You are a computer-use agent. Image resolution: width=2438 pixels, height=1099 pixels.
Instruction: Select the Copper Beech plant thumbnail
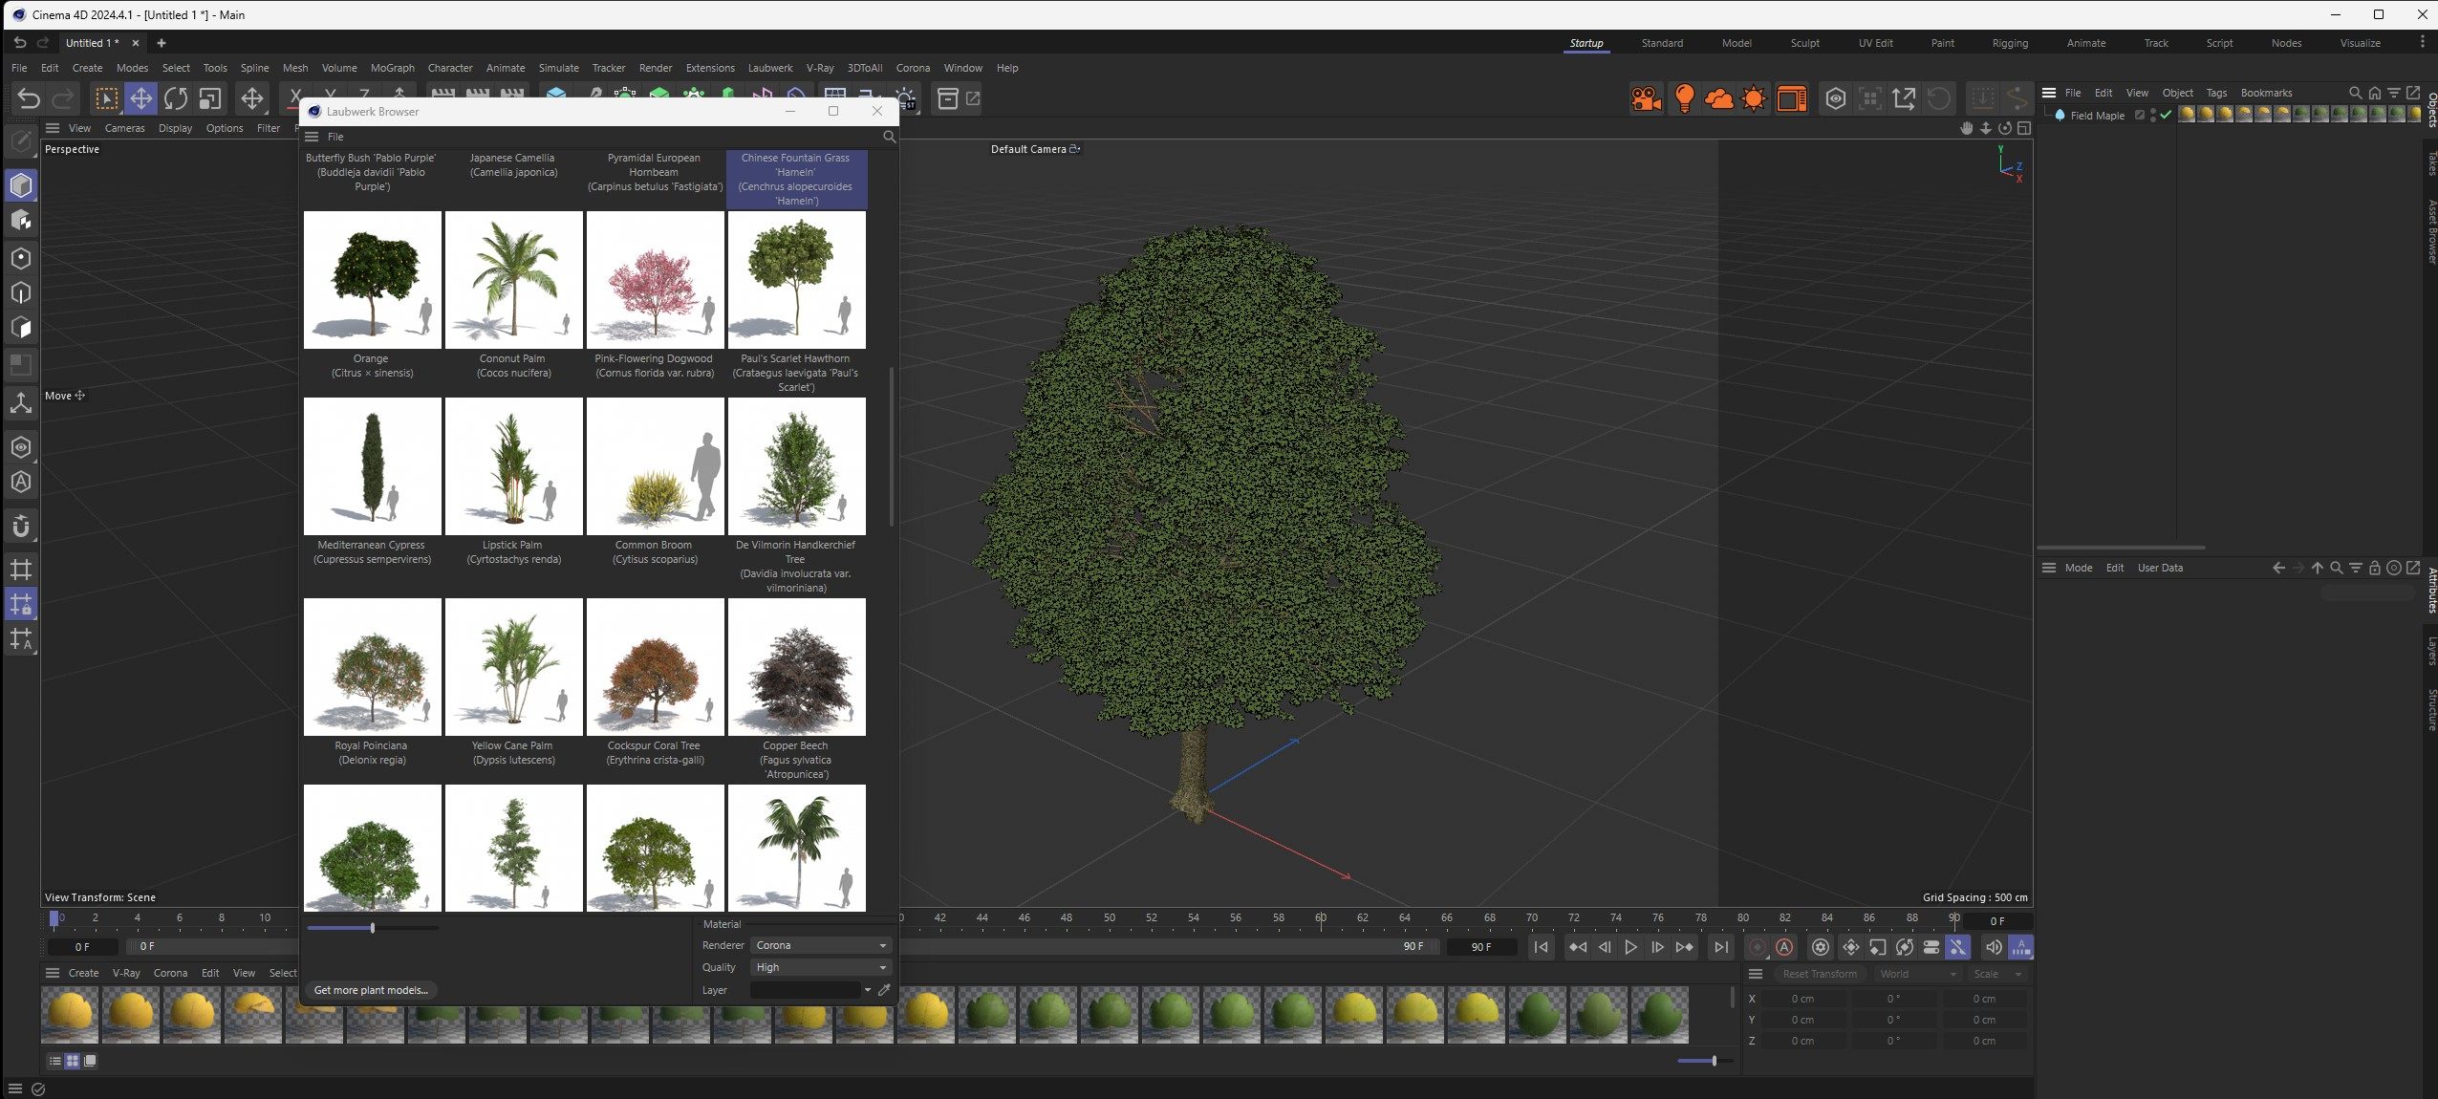(x=796, y=667)
